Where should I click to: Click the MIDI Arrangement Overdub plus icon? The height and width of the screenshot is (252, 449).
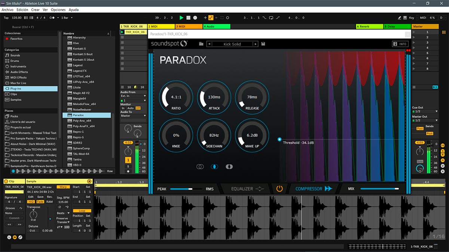point(205,18)
